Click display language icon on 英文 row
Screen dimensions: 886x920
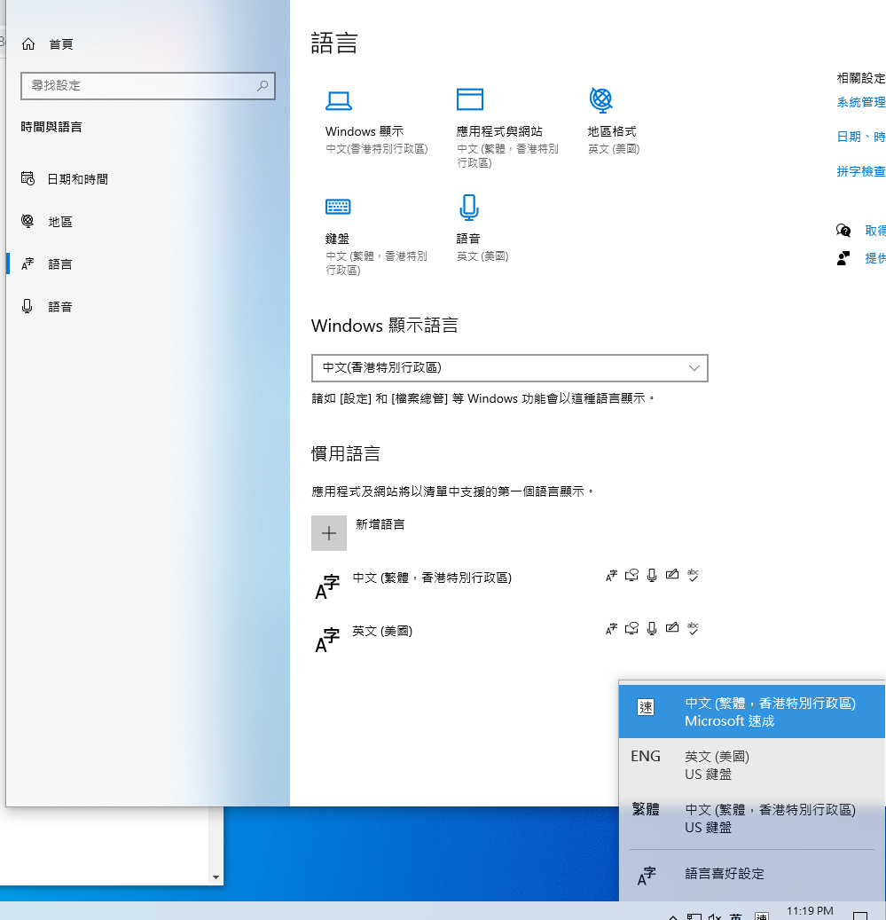612,629
